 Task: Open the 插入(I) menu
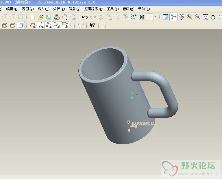[x=43, y=9]
